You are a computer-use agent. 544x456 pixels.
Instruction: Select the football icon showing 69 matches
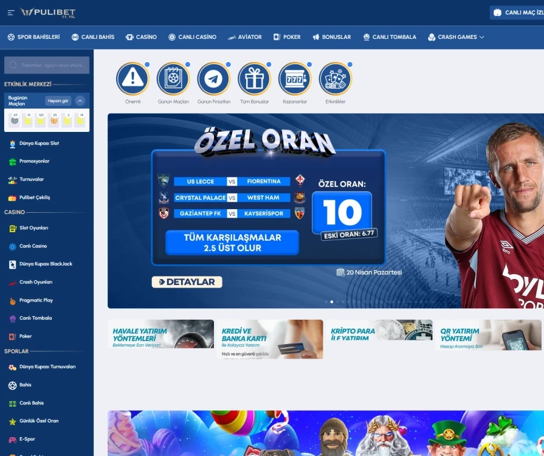15,120
